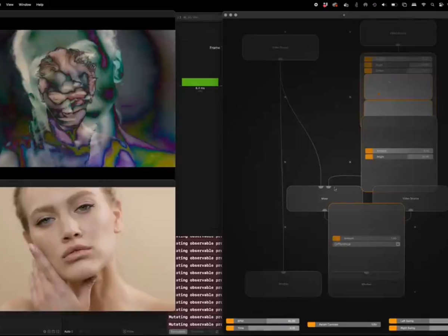This screenshot has height=336, width=448.
Task: Open the Dropbox menu bar icon
Action: tap(325, 5)
